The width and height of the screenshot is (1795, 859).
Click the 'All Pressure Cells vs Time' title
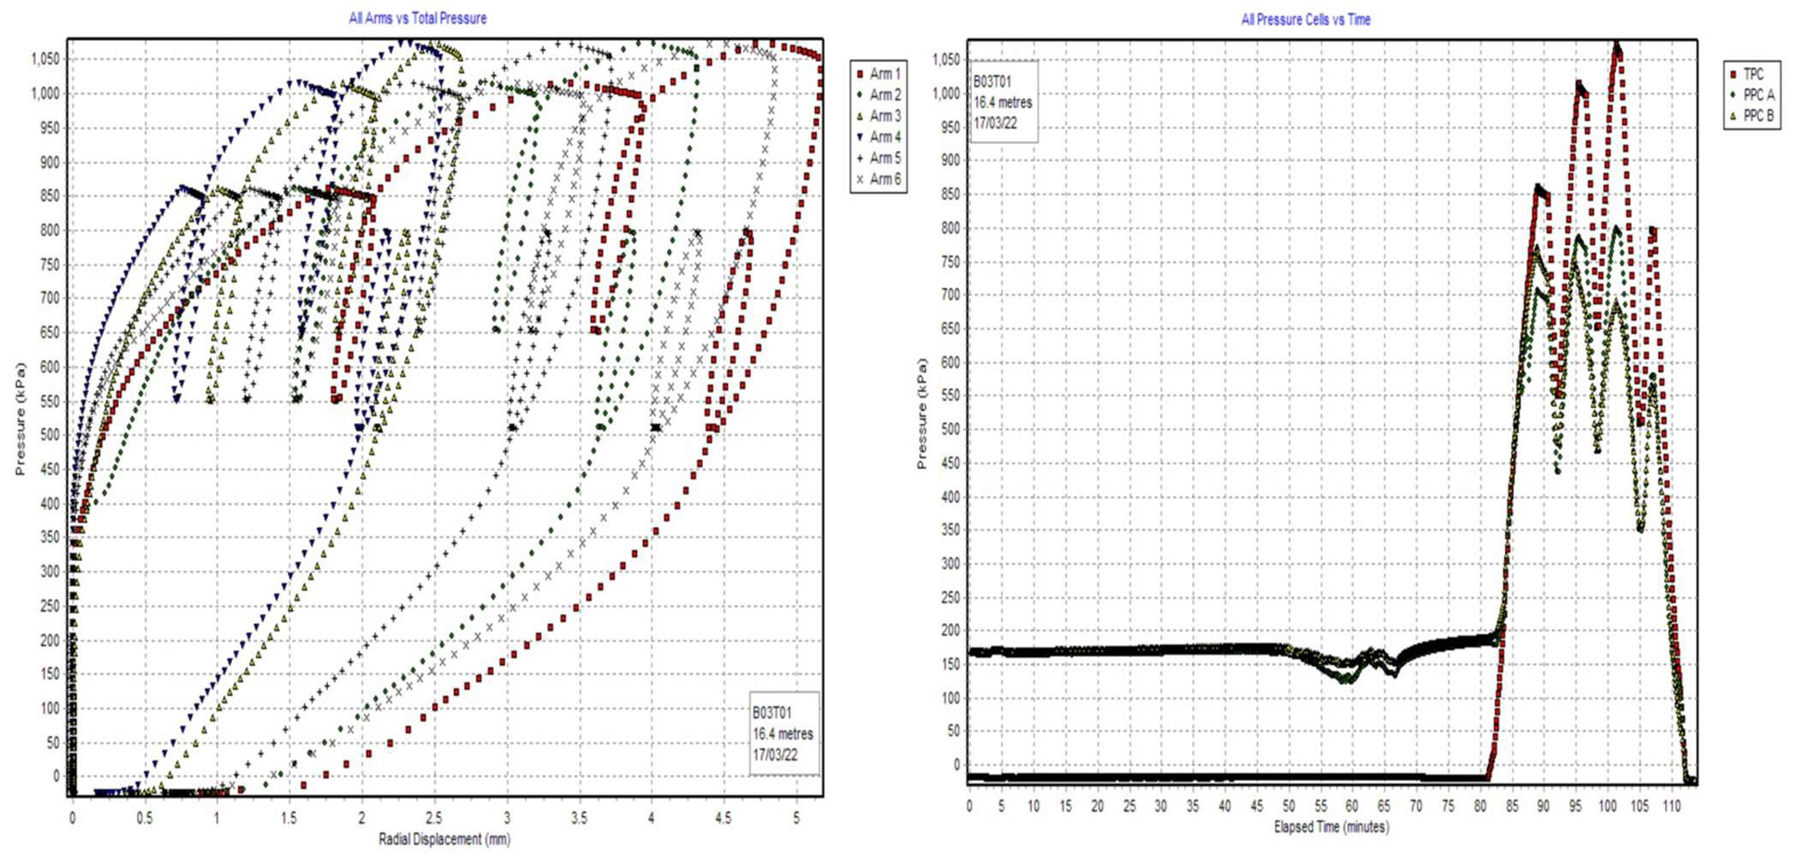[1305, 19]
